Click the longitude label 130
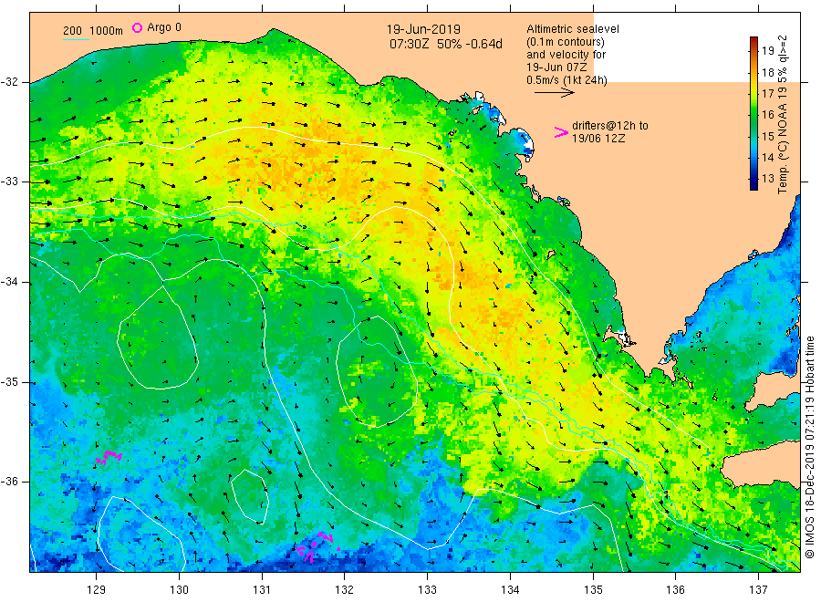The width and height of the screenshot is (821, 602). point(179,590)
